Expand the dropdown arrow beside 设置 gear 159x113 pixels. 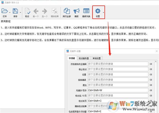tap(103, 12)
